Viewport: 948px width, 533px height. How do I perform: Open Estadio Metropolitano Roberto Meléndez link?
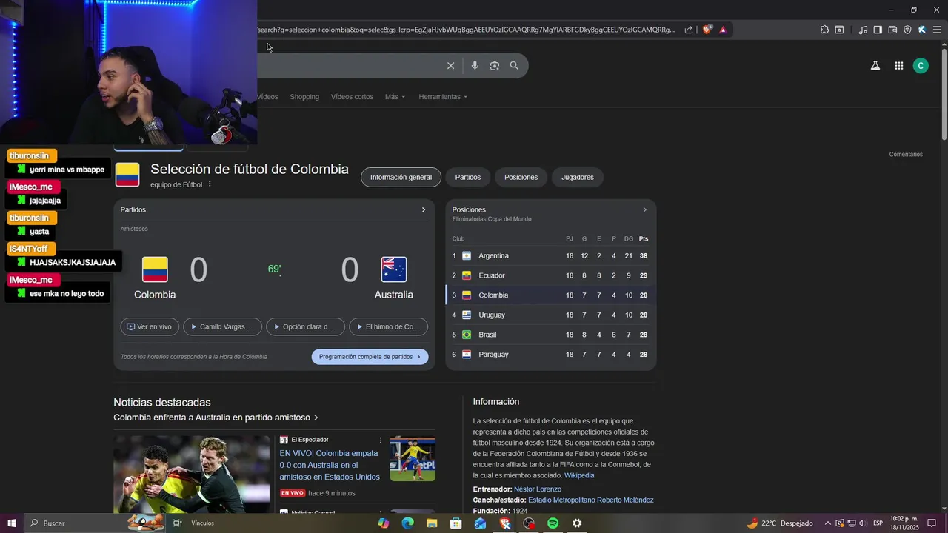point(591,500)
